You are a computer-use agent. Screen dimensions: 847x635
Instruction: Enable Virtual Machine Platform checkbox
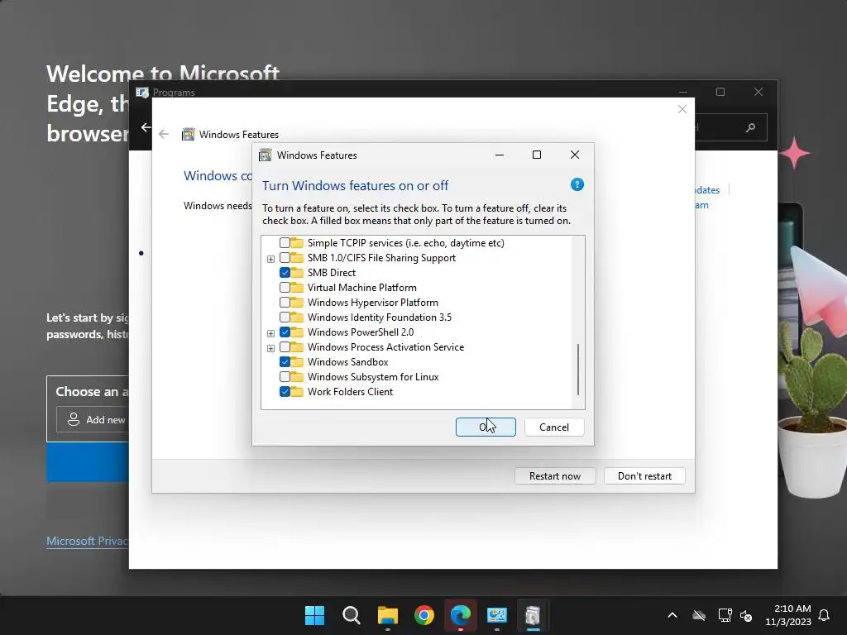285,287
